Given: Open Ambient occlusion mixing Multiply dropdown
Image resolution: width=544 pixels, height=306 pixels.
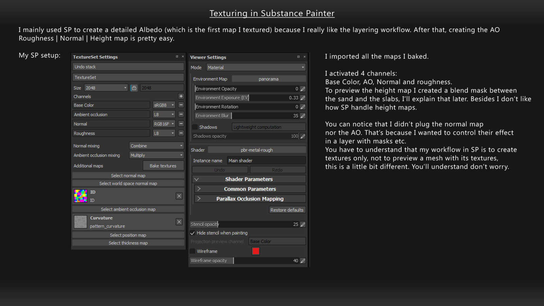Looking at the screenshot, I should click(156, 155).
